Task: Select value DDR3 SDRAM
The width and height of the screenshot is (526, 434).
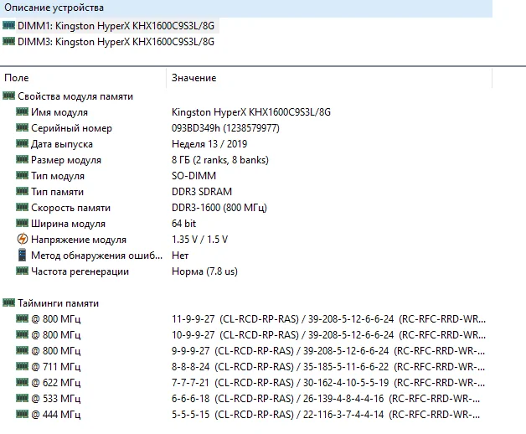Action: 202,192
